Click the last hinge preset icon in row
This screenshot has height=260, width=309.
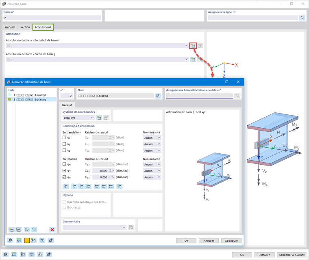120,186
